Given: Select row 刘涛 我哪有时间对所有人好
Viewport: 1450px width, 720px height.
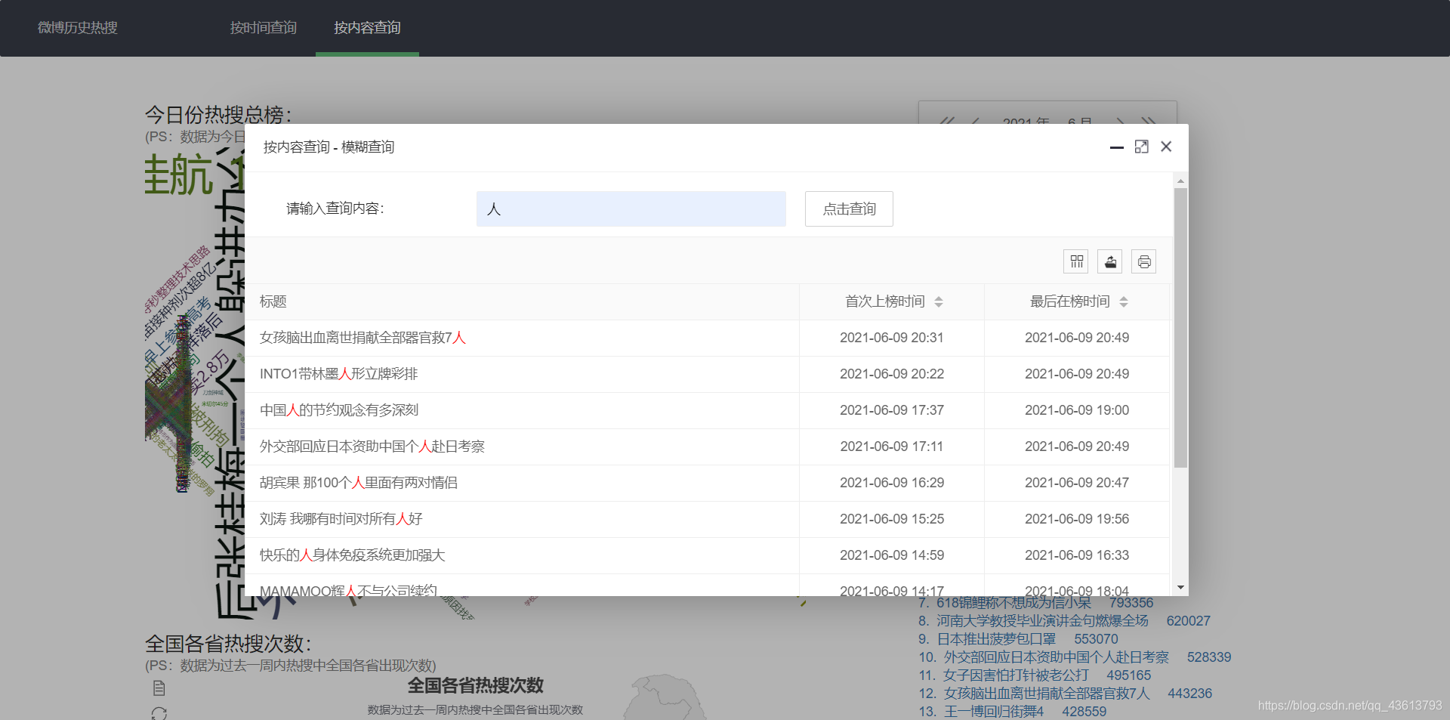Looking at the screenshot, I should 707,519.
